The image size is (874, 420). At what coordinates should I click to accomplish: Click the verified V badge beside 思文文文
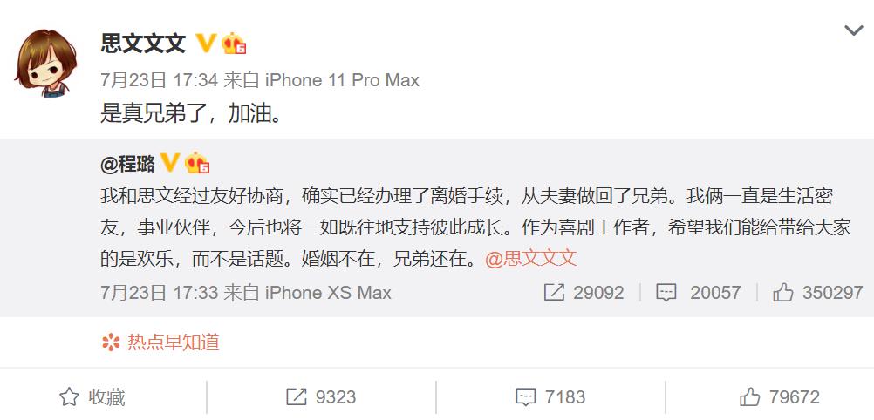[x=206, y=43]
